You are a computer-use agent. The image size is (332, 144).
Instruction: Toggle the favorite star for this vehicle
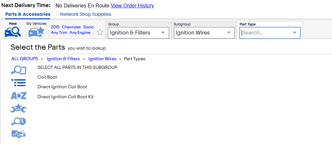click(100, 32)
